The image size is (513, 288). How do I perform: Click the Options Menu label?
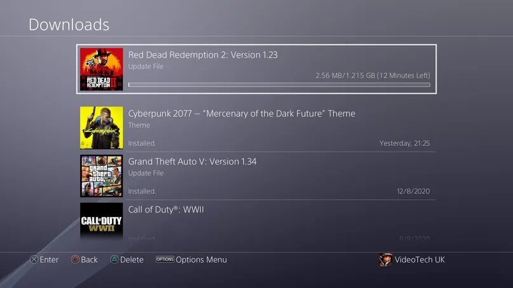202,259
